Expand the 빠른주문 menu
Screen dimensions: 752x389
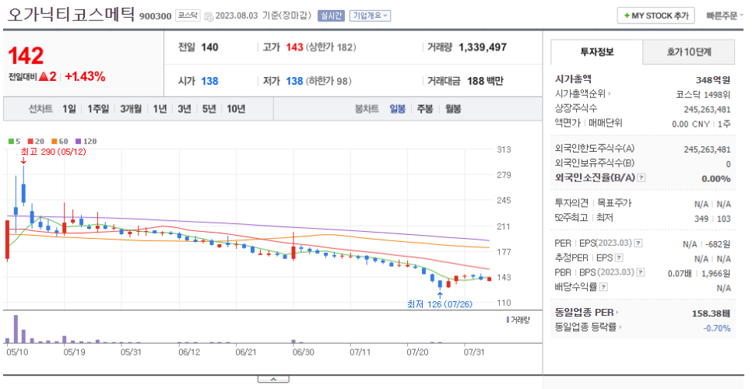(725, 16)
